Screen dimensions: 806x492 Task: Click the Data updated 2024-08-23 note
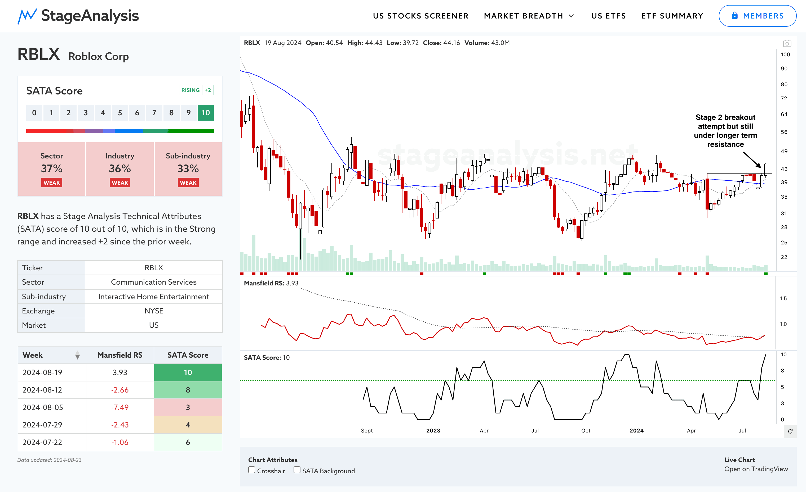click(x=49, y=460)
